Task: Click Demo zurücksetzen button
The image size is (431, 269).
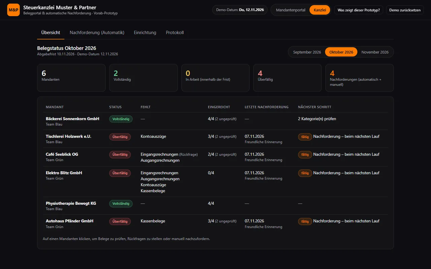Action: pos(405,10)
